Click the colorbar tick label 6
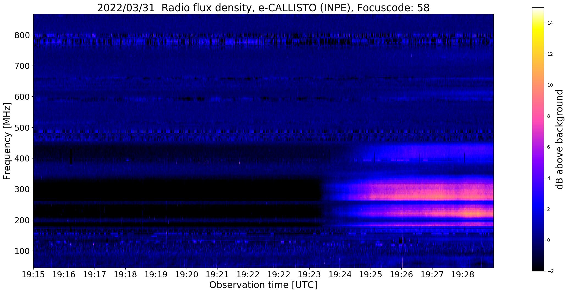Viewport: 568px width, 293px height. [x=549, y=147]
